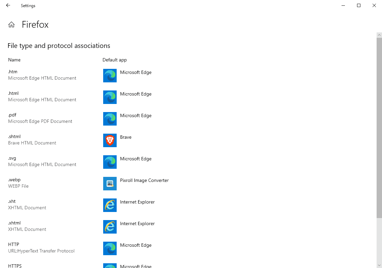Viewport: 382px width, 268px height.
Task: Click the .html file type name
Action: pyautogui.click(x=13, y=93)
